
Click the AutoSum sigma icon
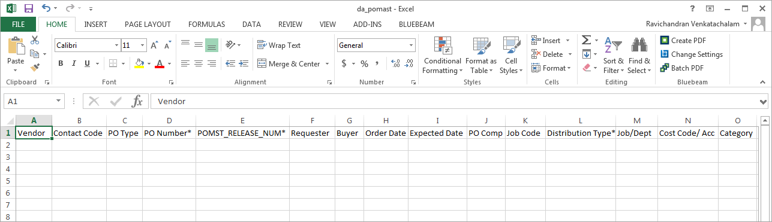[x=587, y=40]
